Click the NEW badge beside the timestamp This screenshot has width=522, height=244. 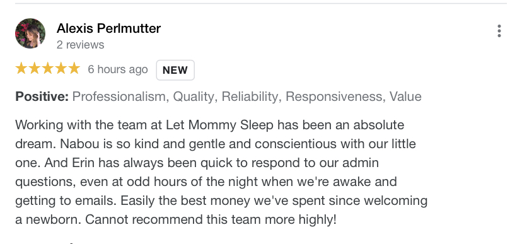click(175, 70)
